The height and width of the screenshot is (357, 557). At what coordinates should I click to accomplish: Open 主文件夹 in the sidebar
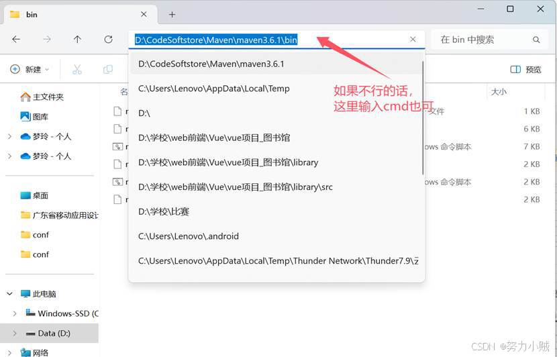[x=47, y=97]
